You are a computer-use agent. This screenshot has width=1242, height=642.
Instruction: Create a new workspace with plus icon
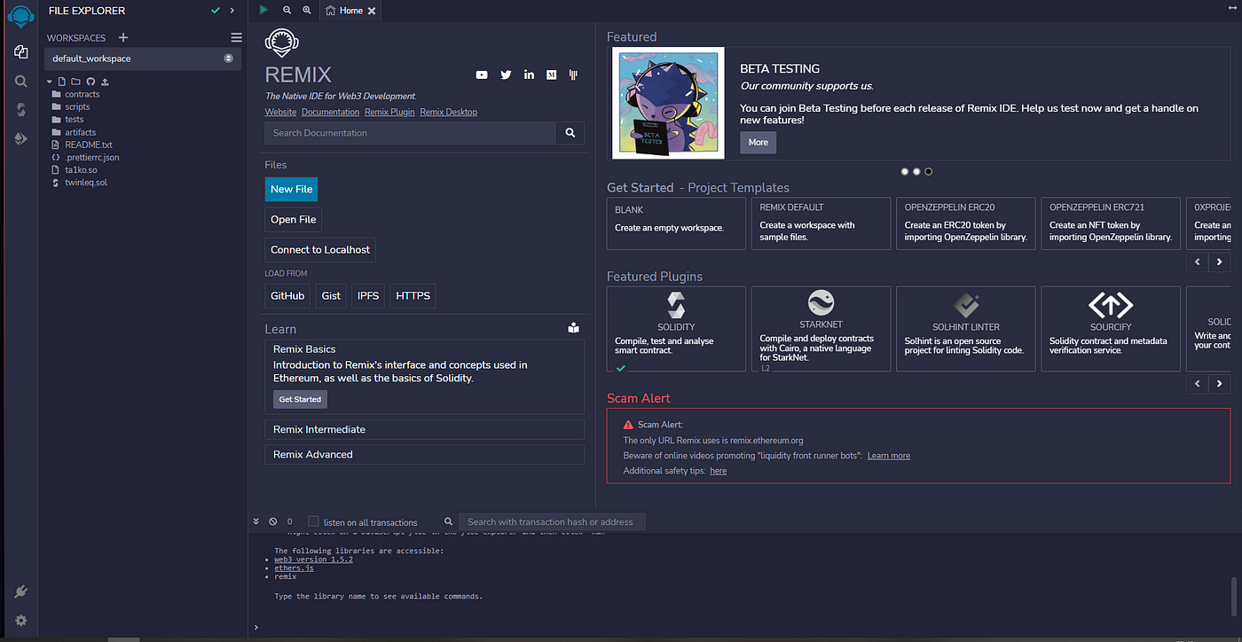[x=123, y=37]
